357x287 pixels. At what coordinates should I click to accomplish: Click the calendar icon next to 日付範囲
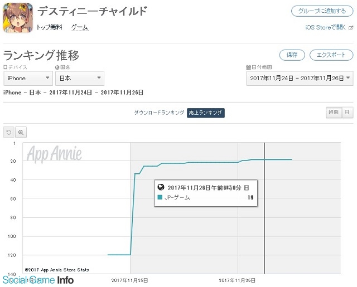click(248, 67)
